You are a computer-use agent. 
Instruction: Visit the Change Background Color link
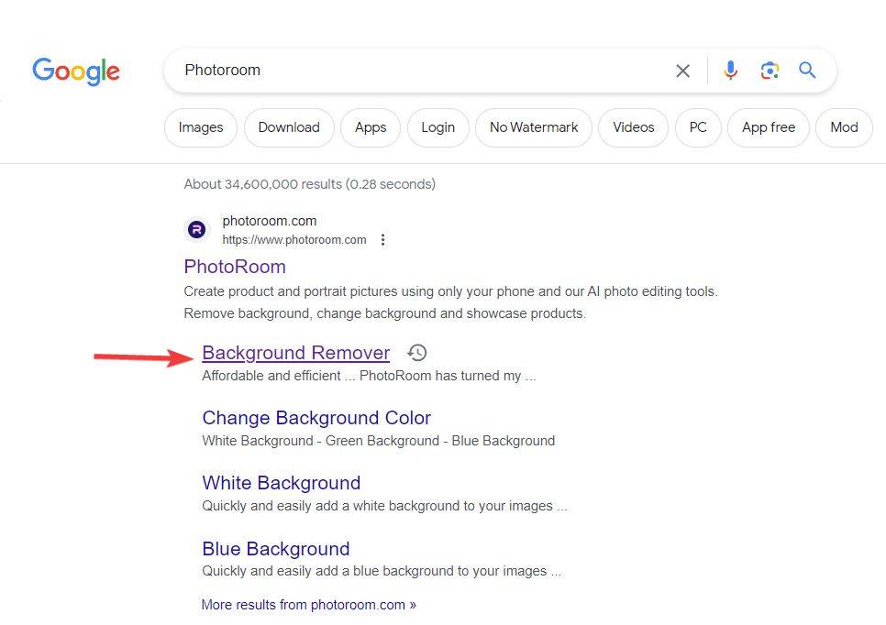coord(316,418)
